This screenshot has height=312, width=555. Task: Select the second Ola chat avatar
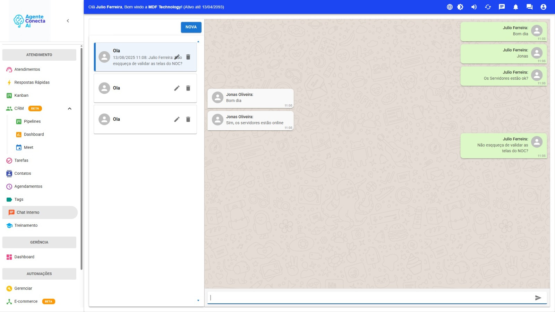[x=104, y=88]
